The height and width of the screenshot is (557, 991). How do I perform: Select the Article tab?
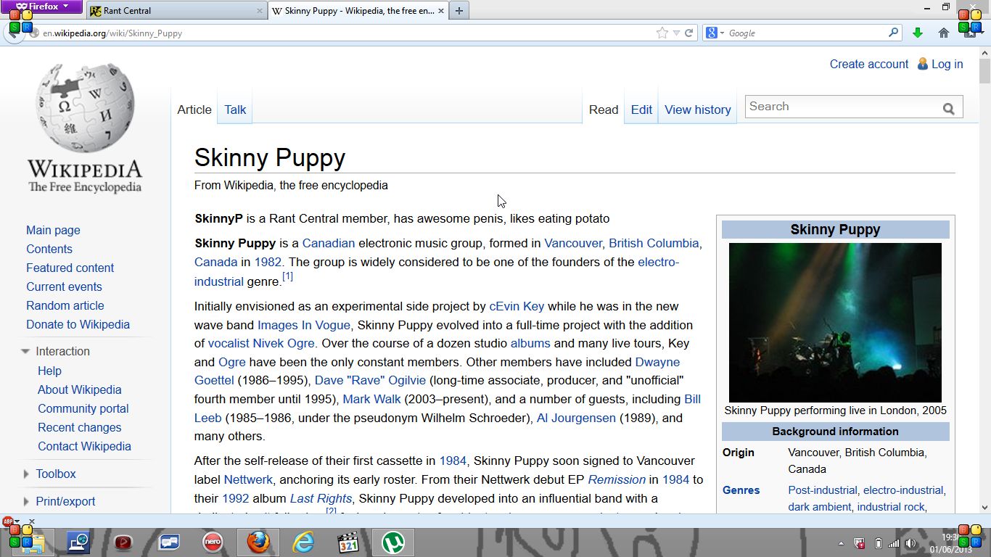(194, 110)
